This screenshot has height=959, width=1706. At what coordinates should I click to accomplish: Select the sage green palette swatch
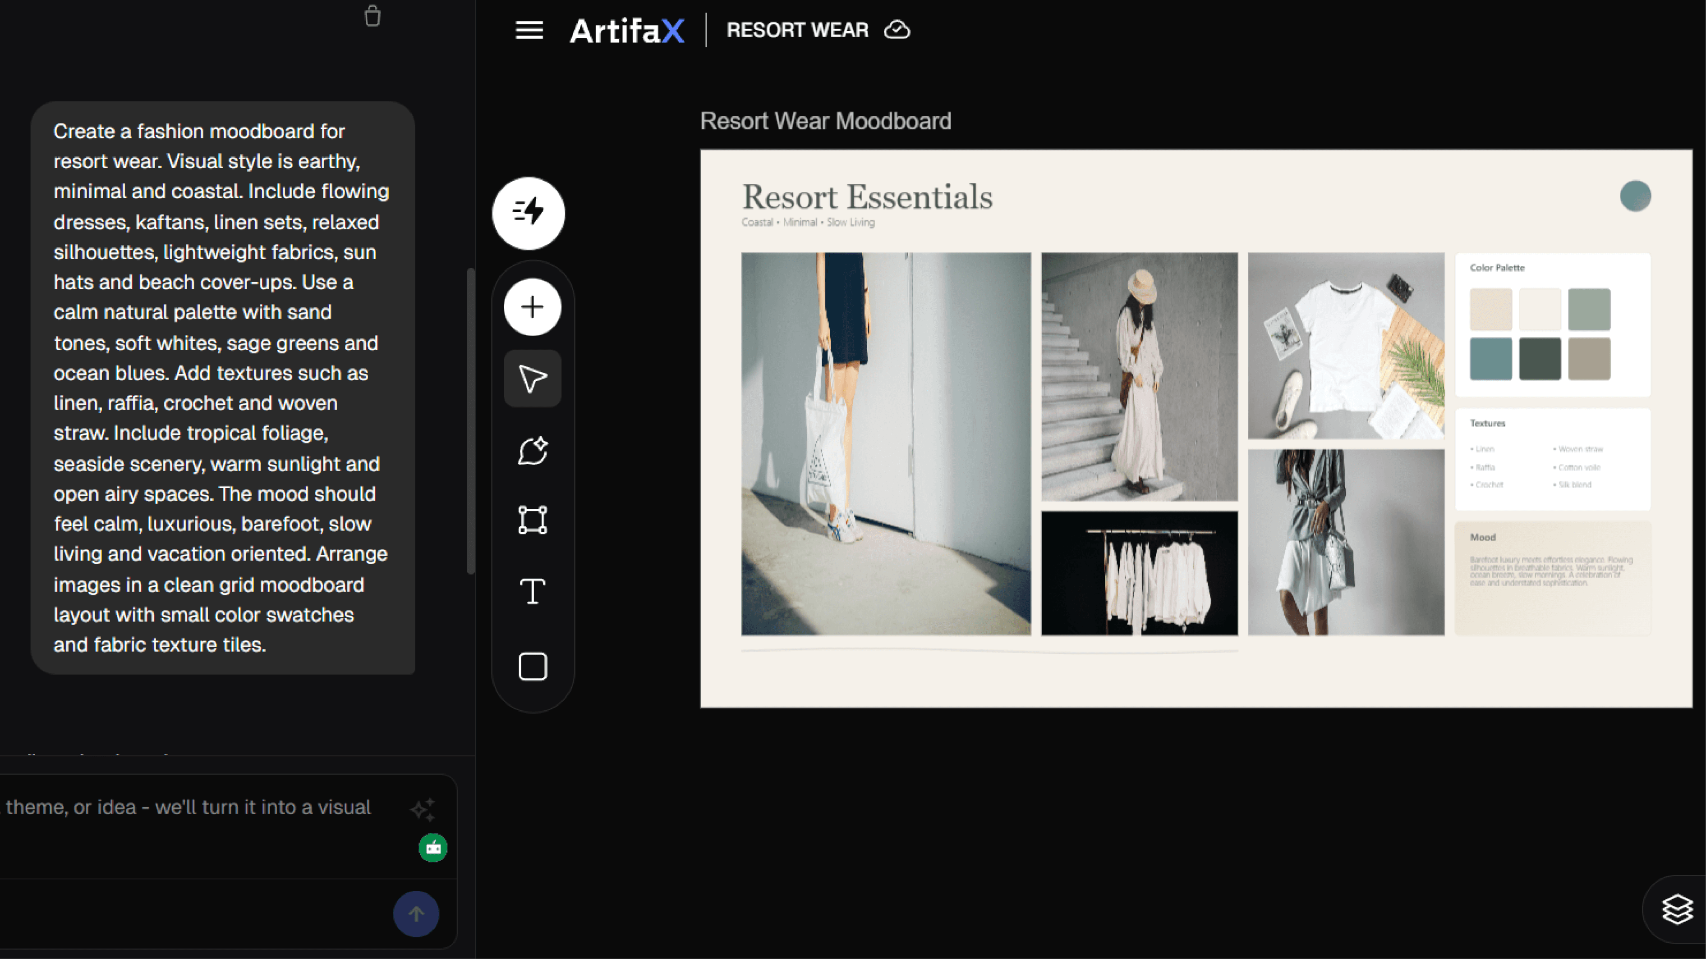[x=1589, y=309]
